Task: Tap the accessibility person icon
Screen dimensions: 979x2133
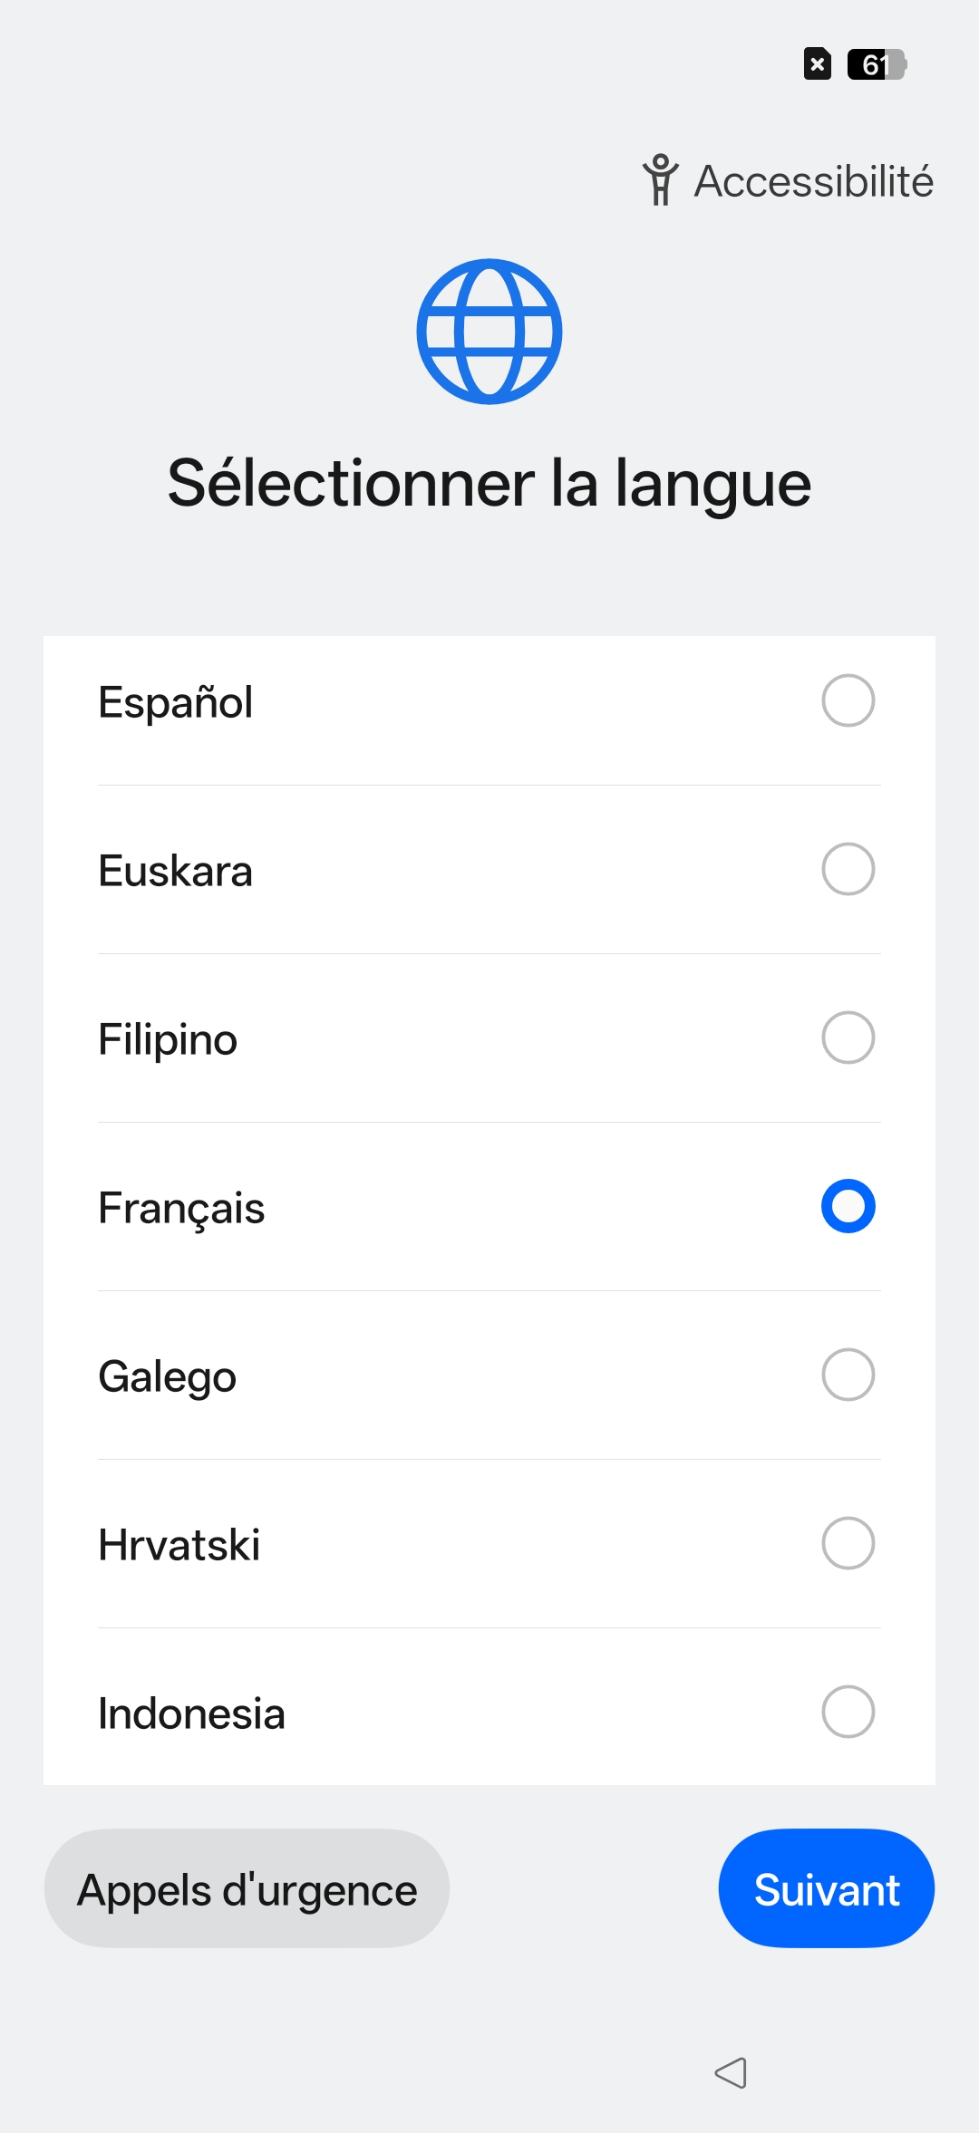Action: (x=660, y=179)
